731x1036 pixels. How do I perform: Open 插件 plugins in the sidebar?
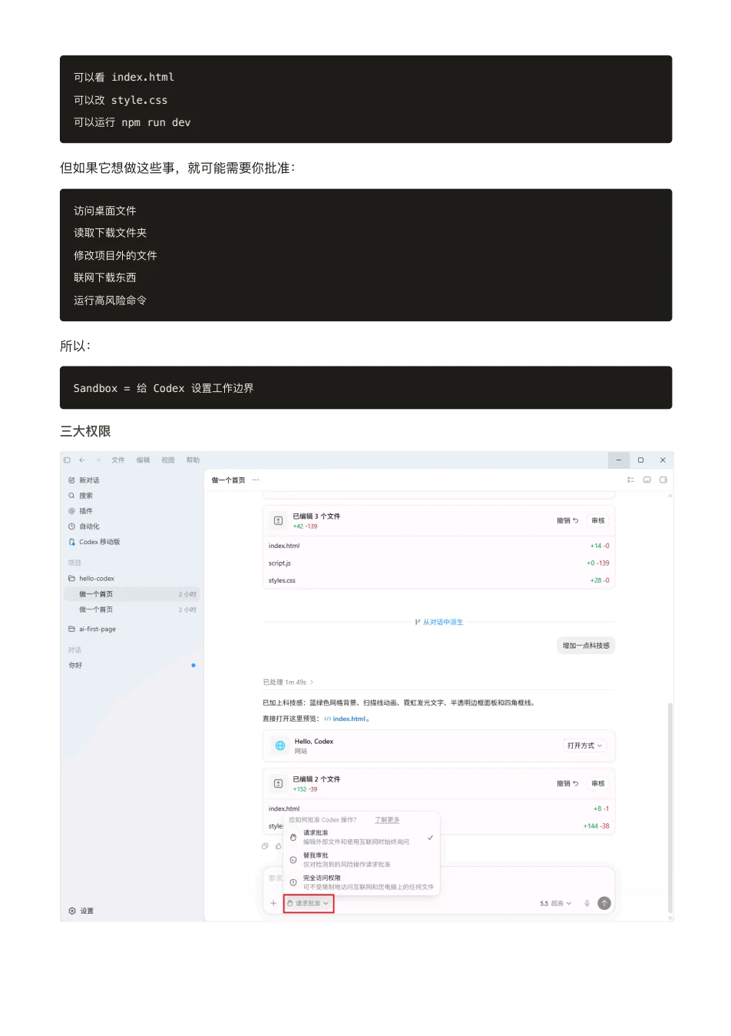(x=81, y=511)
